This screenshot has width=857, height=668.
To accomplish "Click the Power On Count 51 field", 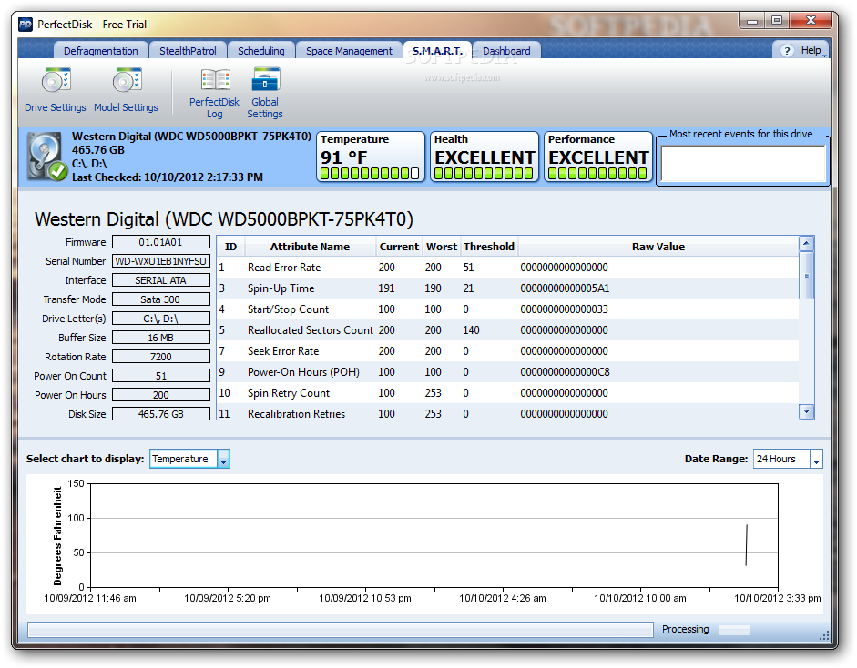I will pos(160,376).
